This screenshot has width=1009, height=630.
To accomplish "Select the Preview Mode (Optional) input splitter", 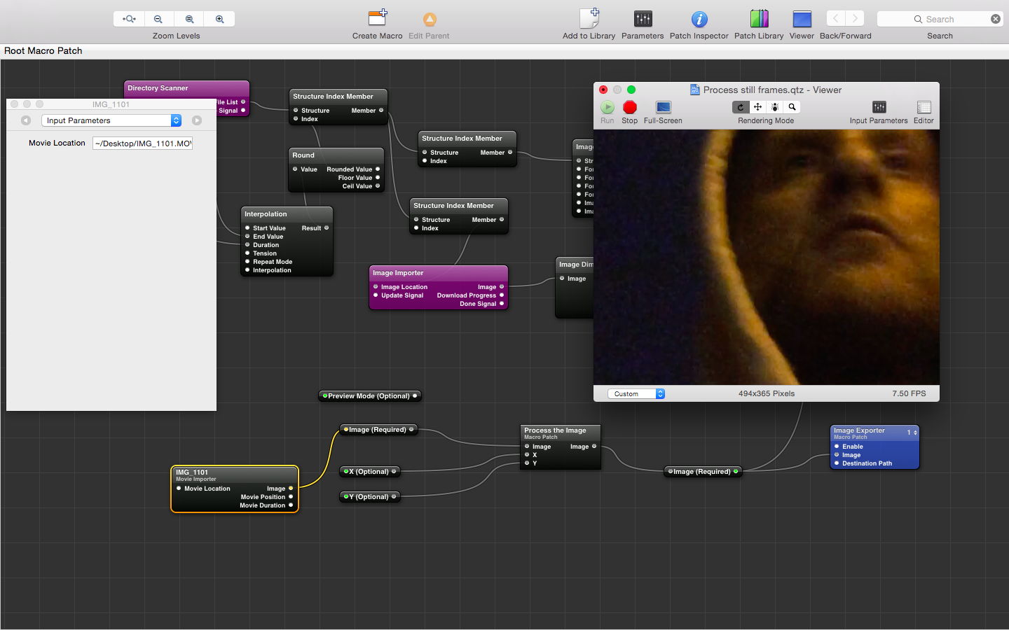I will point(369,396).
